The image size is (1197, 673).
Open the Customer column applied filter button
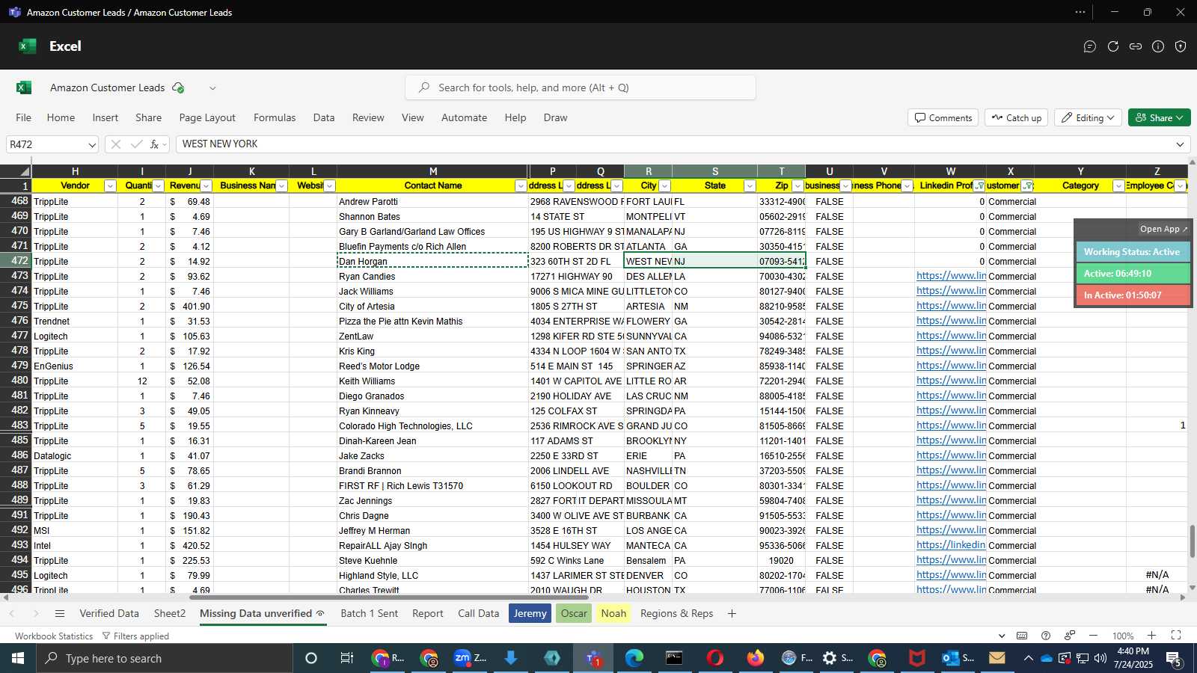[x=1027, y=186]
